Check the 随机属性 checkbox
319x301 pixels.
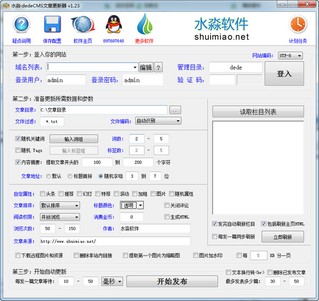click(x=172, y=193)
